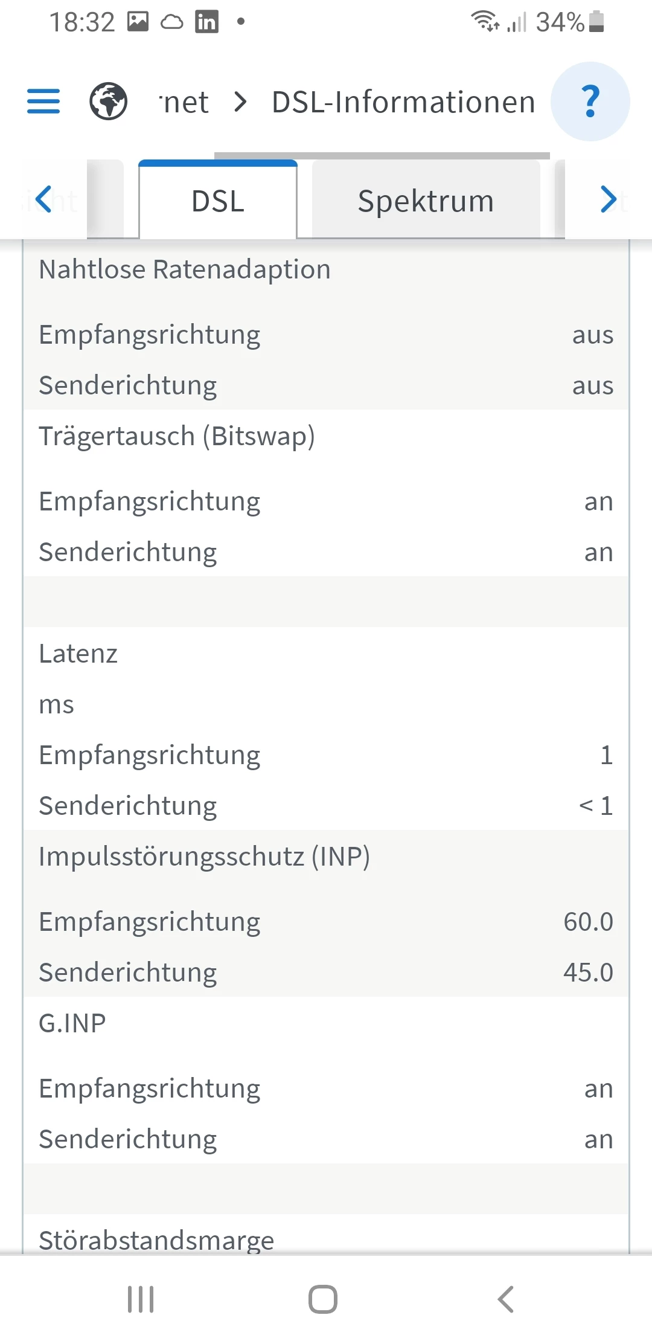Image resolution: width=652 pixels, height=1341 pixels.
Task: Open the hamburger navigation menu
Action: 43,101
